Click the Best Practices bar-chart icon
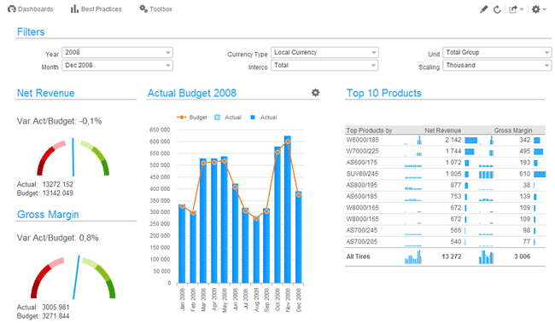This screenshot has width=555, height=323. click(x=74, y=9)
